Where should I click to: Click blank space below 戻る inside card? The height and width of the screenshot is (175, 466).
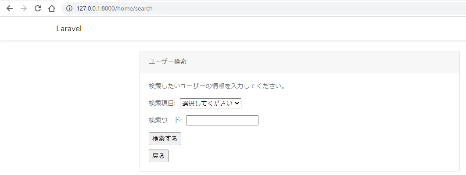click(x=300, y=167)
